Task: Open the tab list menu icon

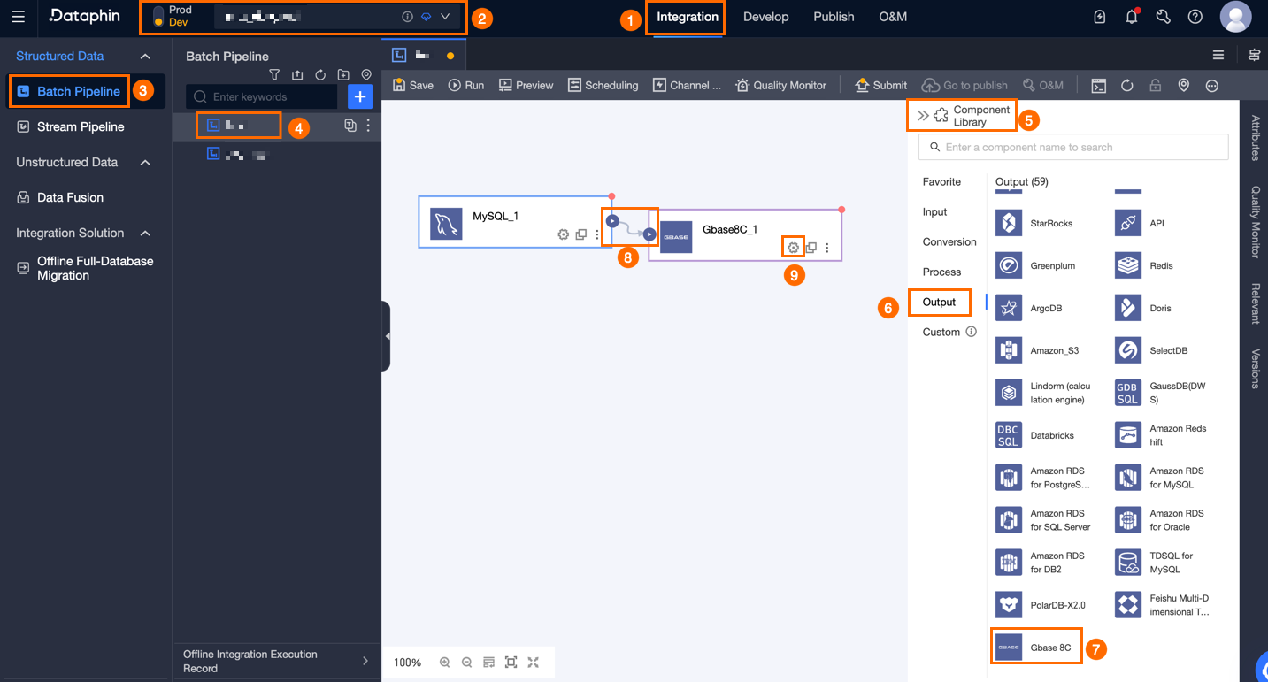Action: click(1218, 55)
